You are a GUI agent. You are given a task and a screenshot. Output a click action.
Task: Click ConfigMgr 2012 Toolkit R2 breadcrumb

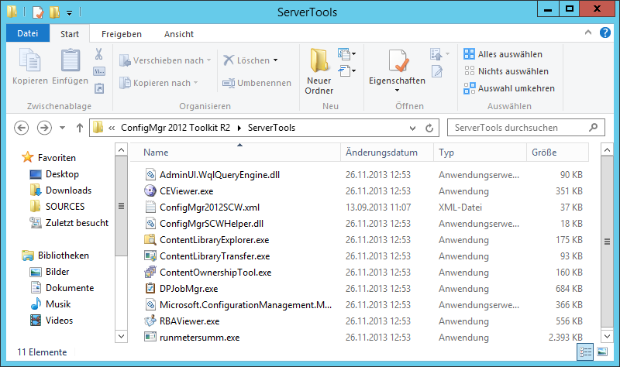click(175, 128)
